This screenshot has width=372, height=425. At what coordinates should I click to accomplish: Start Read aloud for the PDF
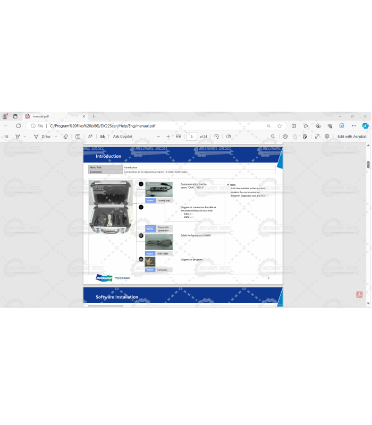[x=90, y=137]
